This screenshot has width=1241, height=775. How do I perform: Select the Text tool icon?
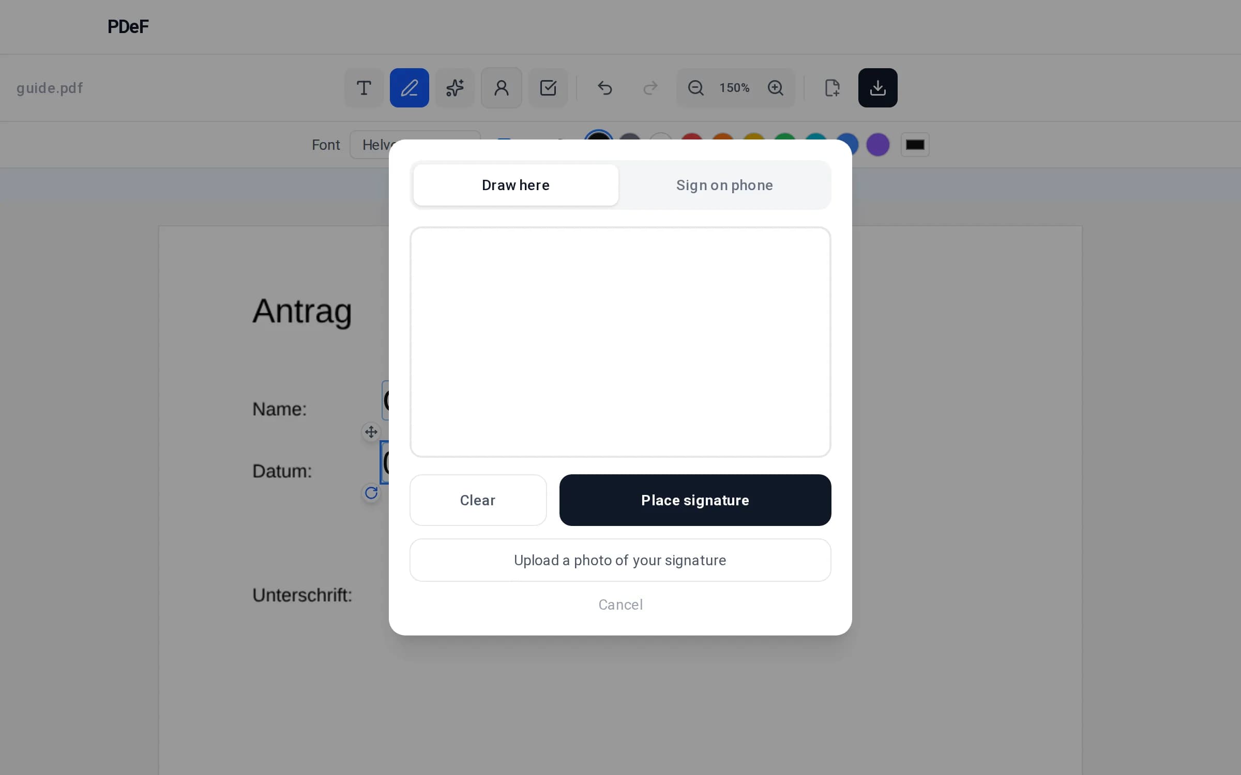(x=364, y=88)
